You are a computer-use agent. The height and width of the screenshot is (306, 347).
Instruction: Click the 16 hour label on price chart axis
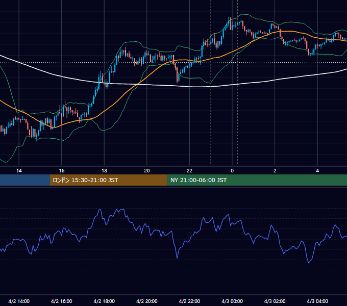pyautogui.click(x=62, y=171)
